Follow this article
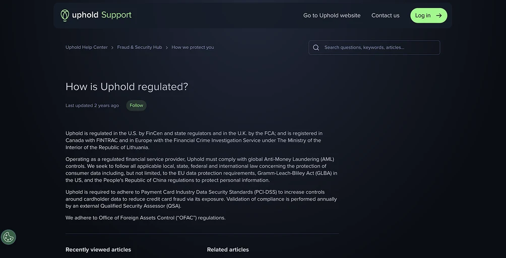 click(136, 105)
